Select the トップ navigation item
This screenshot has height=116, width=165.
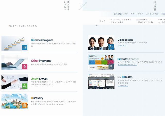pyautogui.click(x=103, y=21)
